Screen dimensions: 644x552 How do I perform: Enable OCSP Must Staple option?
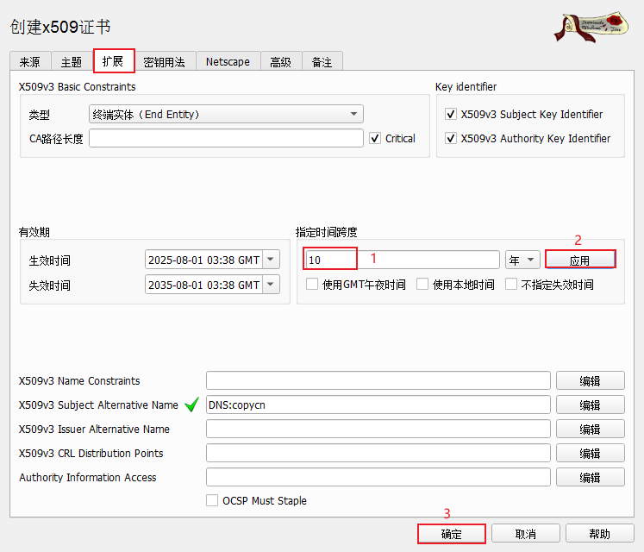[212, 500]
